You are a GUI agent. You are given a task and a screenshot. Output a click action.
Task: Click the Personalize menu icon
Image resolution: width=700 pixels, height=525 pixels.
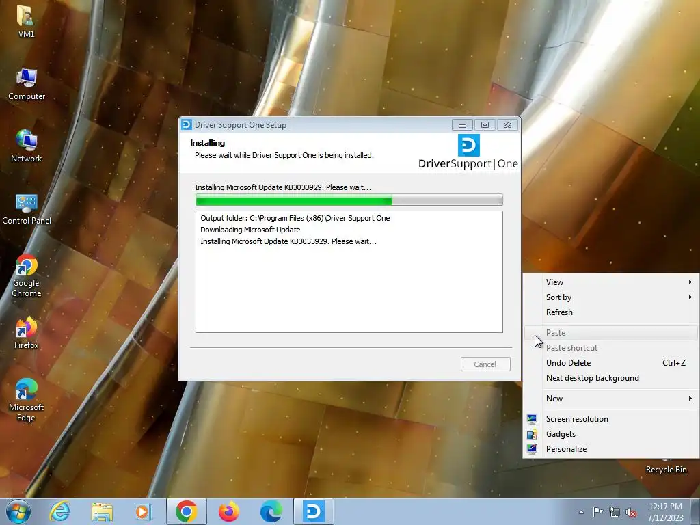[x=532, y=448]
